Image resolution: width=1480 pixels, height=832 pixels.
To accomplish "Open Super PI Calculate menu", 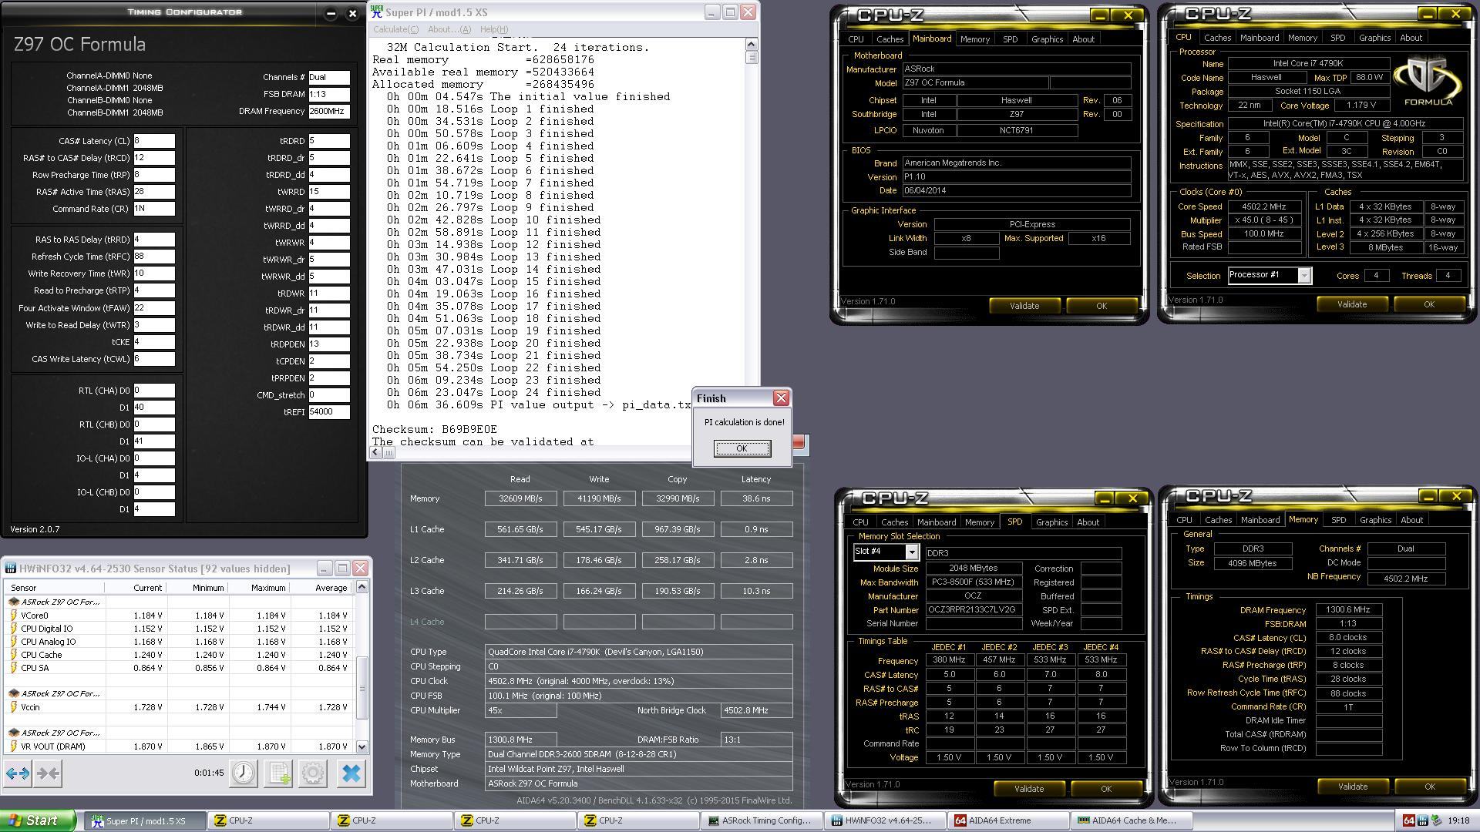I will (x=395, y=29).
